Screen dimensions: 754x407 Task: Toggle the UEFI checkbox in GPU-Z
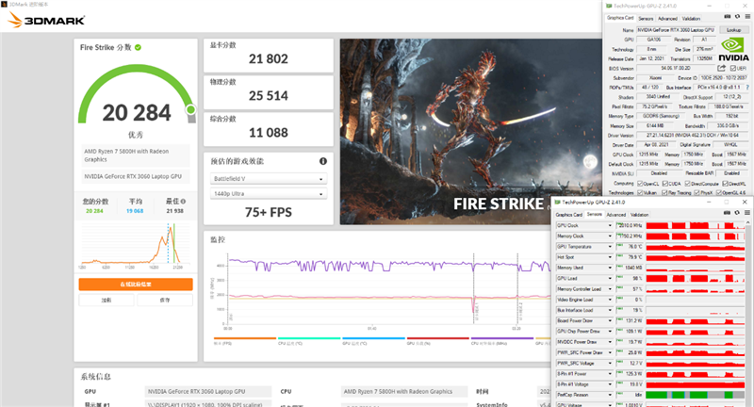tap(733, 68)
